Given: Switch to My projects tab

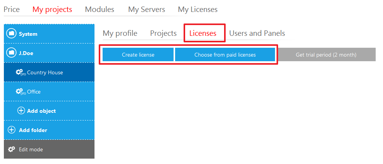Looking at the screenshot, I should (x=52, y=9).
